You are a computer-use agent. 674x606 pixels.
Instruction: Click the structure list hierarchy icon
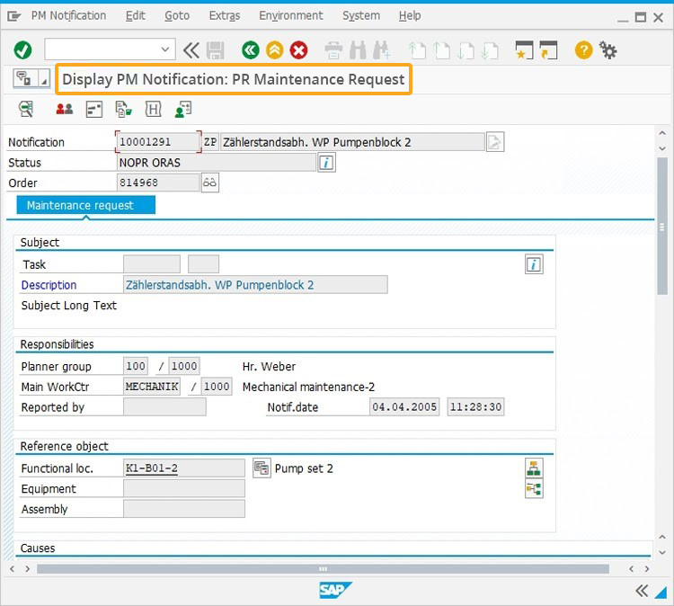[x=534, y=468]
